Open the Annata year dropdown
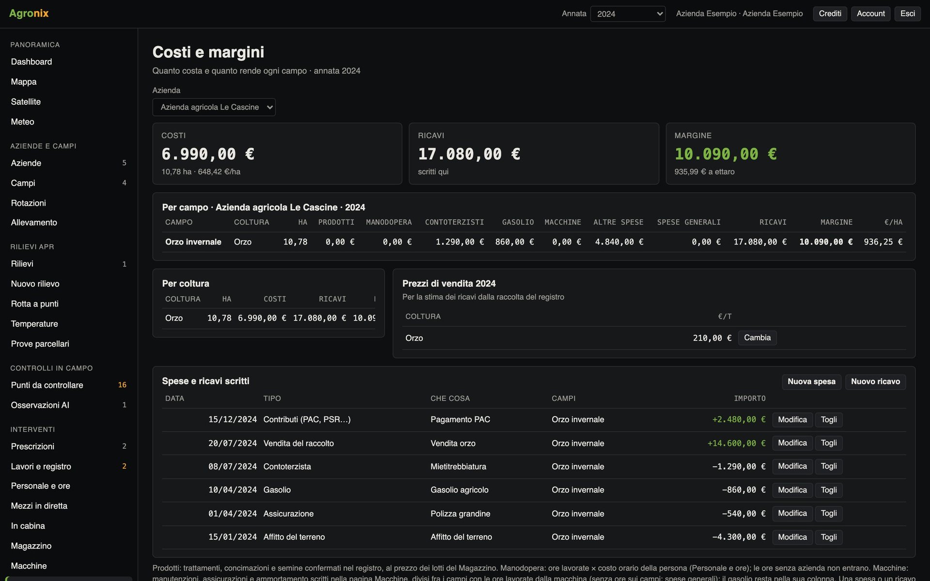Screen dimensions: 930x581 click(628, 14)
